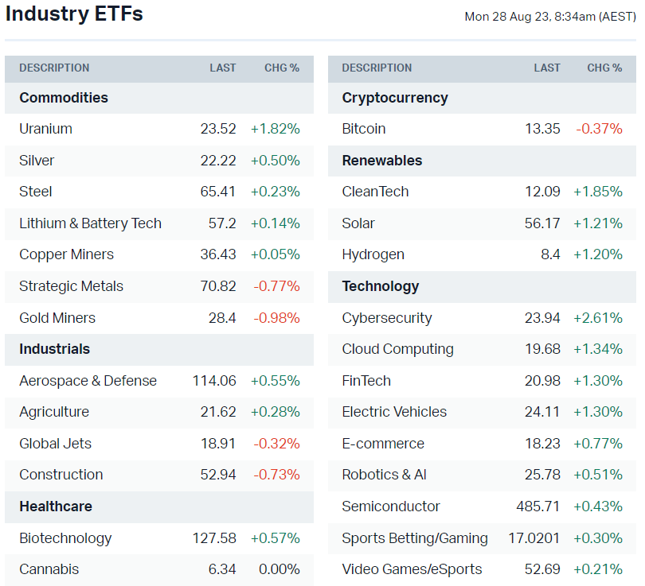645x586 pixels.
Task: Sort left table by CHG % header
Action: tap(282, 68)
